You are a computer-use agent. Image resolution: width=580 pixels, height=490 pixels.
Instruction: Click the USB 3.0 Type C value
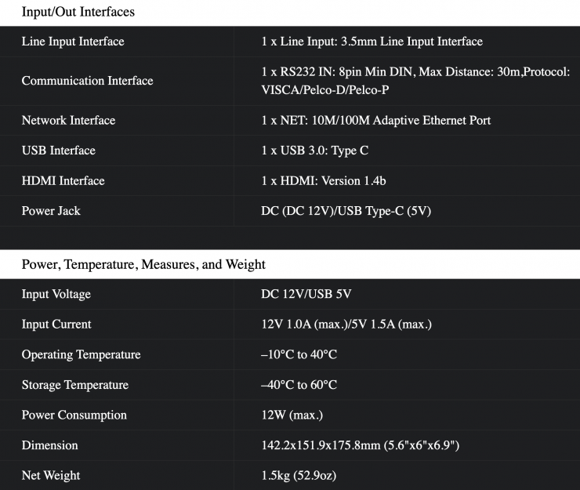coord(319,151)
